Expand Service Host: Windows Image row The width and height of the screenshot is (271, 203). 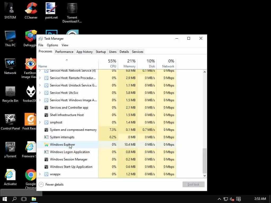pyautogui.click(x=40, y=100)
